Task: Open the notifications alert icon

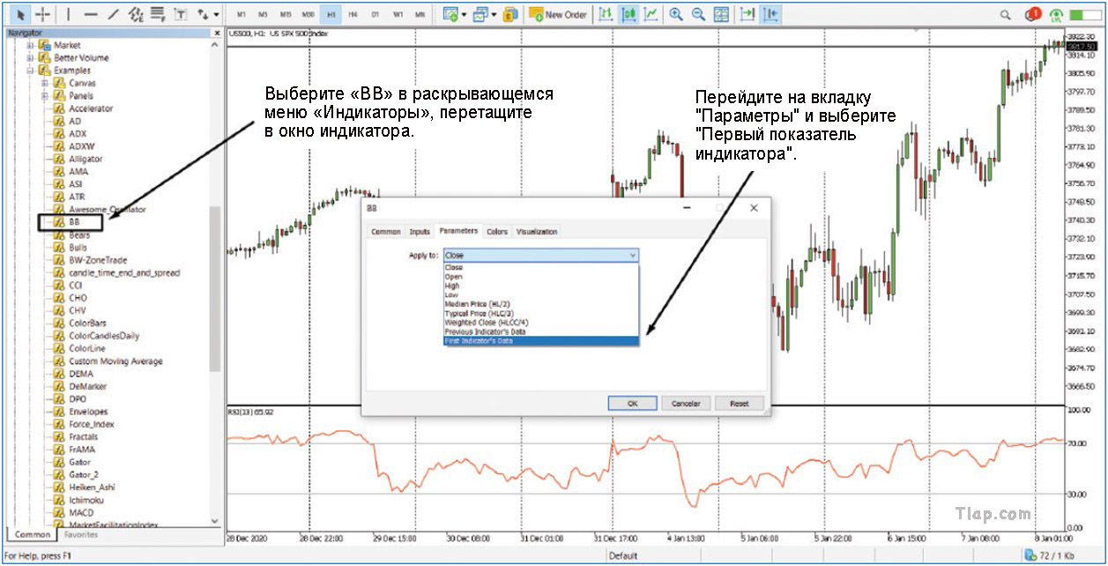Action: [1033, 14]
